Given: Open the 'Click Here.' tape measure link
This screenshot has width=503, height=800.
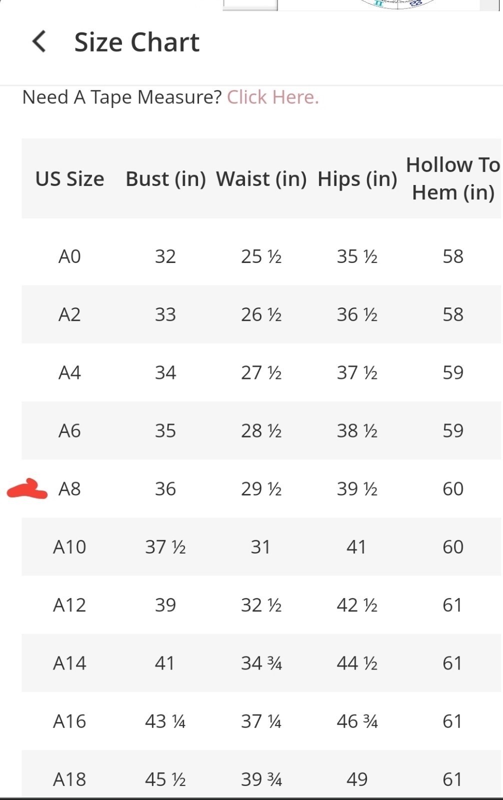Looking at the screenshot, I should tap(272, 97).
